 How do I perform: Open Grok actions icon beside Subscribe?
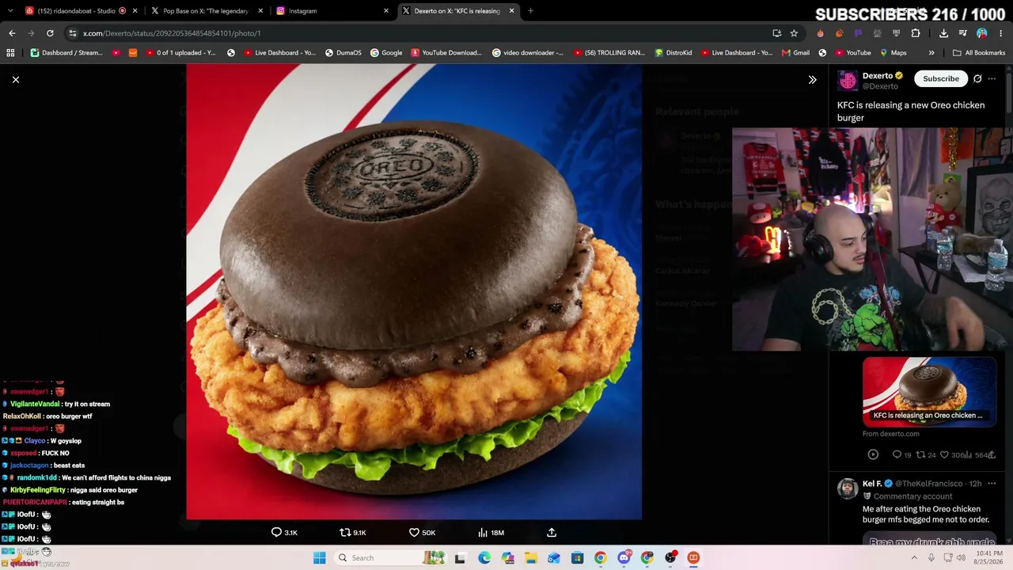[x=977, y=78]
